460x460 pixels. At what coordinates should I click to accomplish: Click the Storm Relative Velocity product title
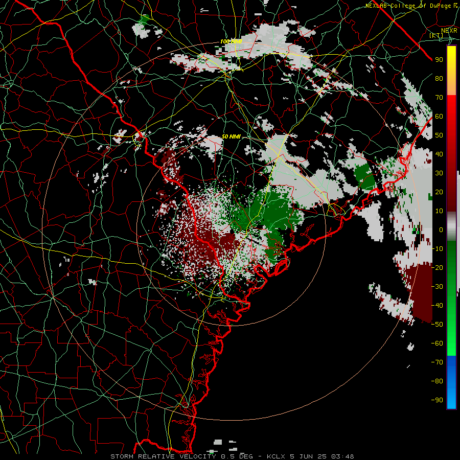click(x=163, y=456)
